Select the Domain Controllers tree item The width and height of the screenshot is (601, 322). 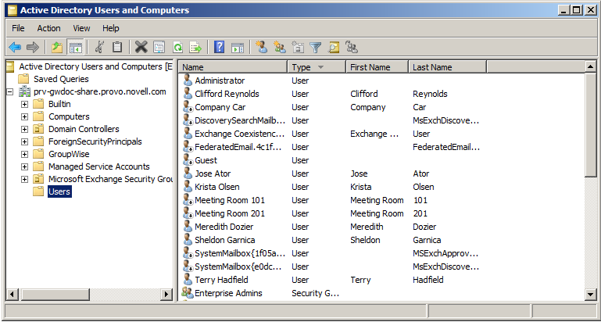point(84,130)
